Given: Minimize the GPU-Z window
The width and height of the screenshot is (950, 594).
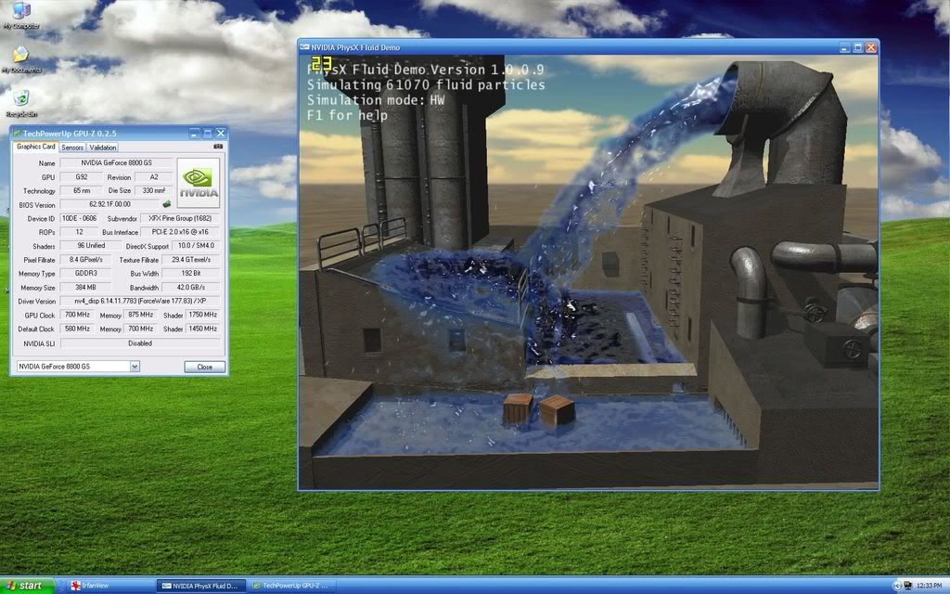Looking at the screenshot, I should tap(194, 134).
